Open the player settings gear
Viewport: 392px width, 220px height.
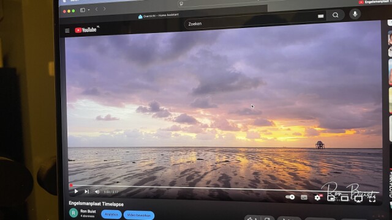317,197
